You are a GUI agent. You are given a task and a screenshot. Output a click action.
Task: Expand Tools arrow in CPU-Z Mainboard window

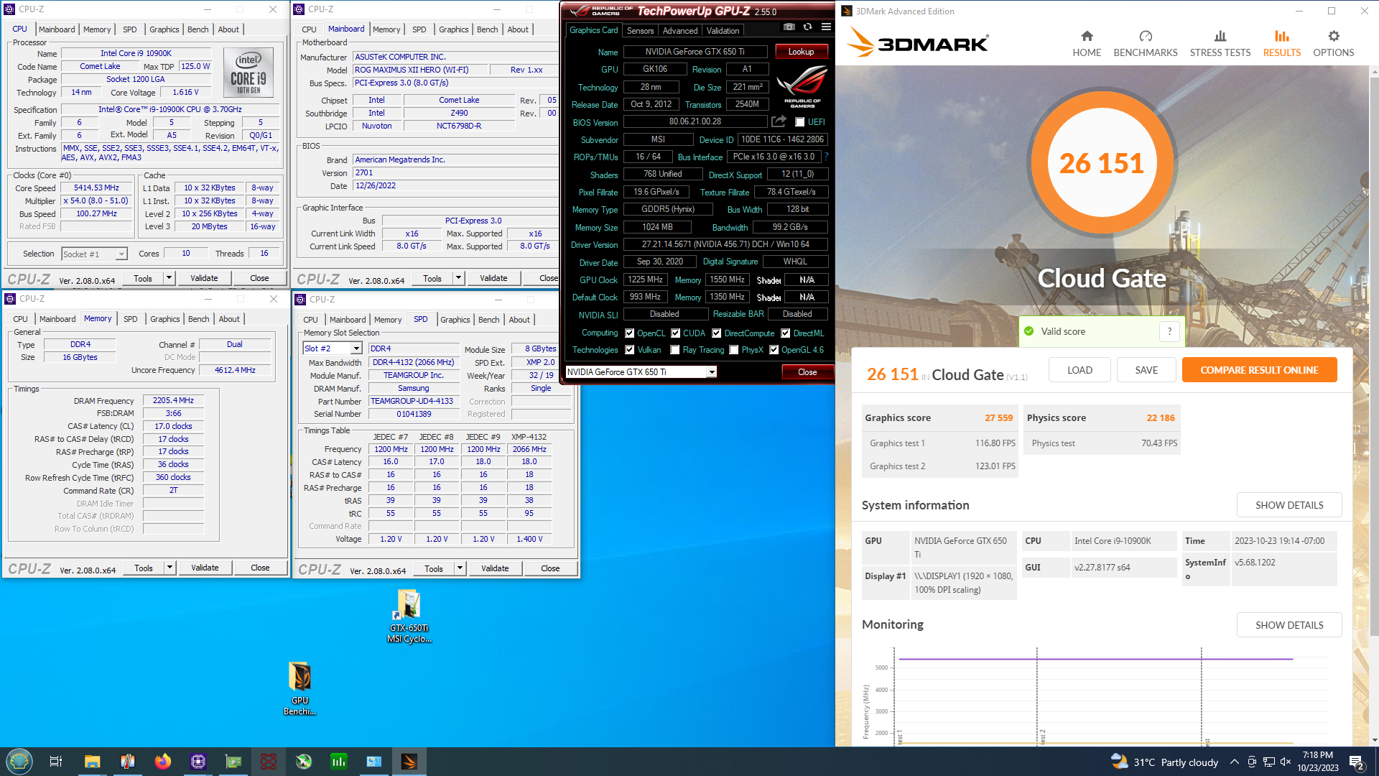point(459,278)
